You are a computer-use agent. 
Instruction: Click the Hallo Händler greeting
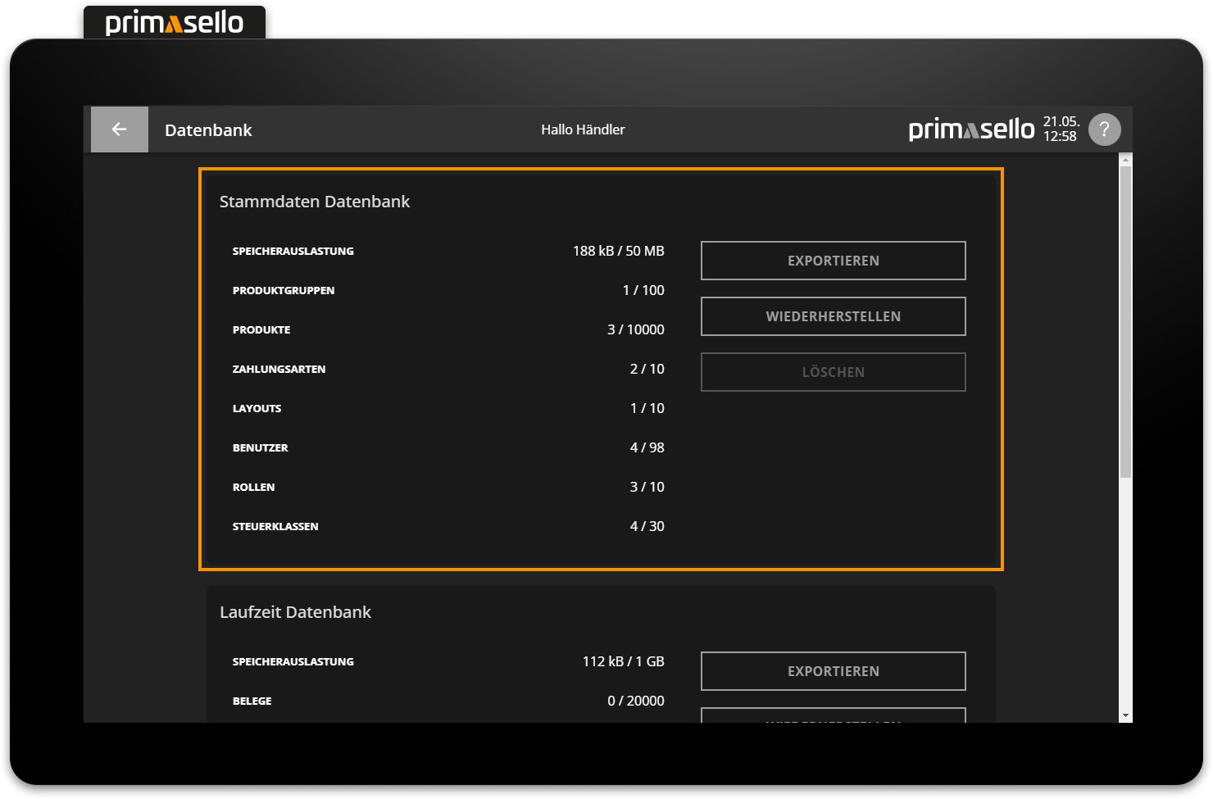click(583, 129)
